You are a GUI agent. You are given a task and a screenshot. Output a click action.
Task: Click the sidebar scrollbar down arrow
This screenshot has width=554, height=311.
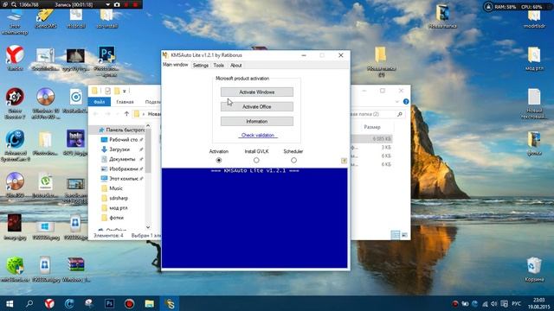pos(148,227)
